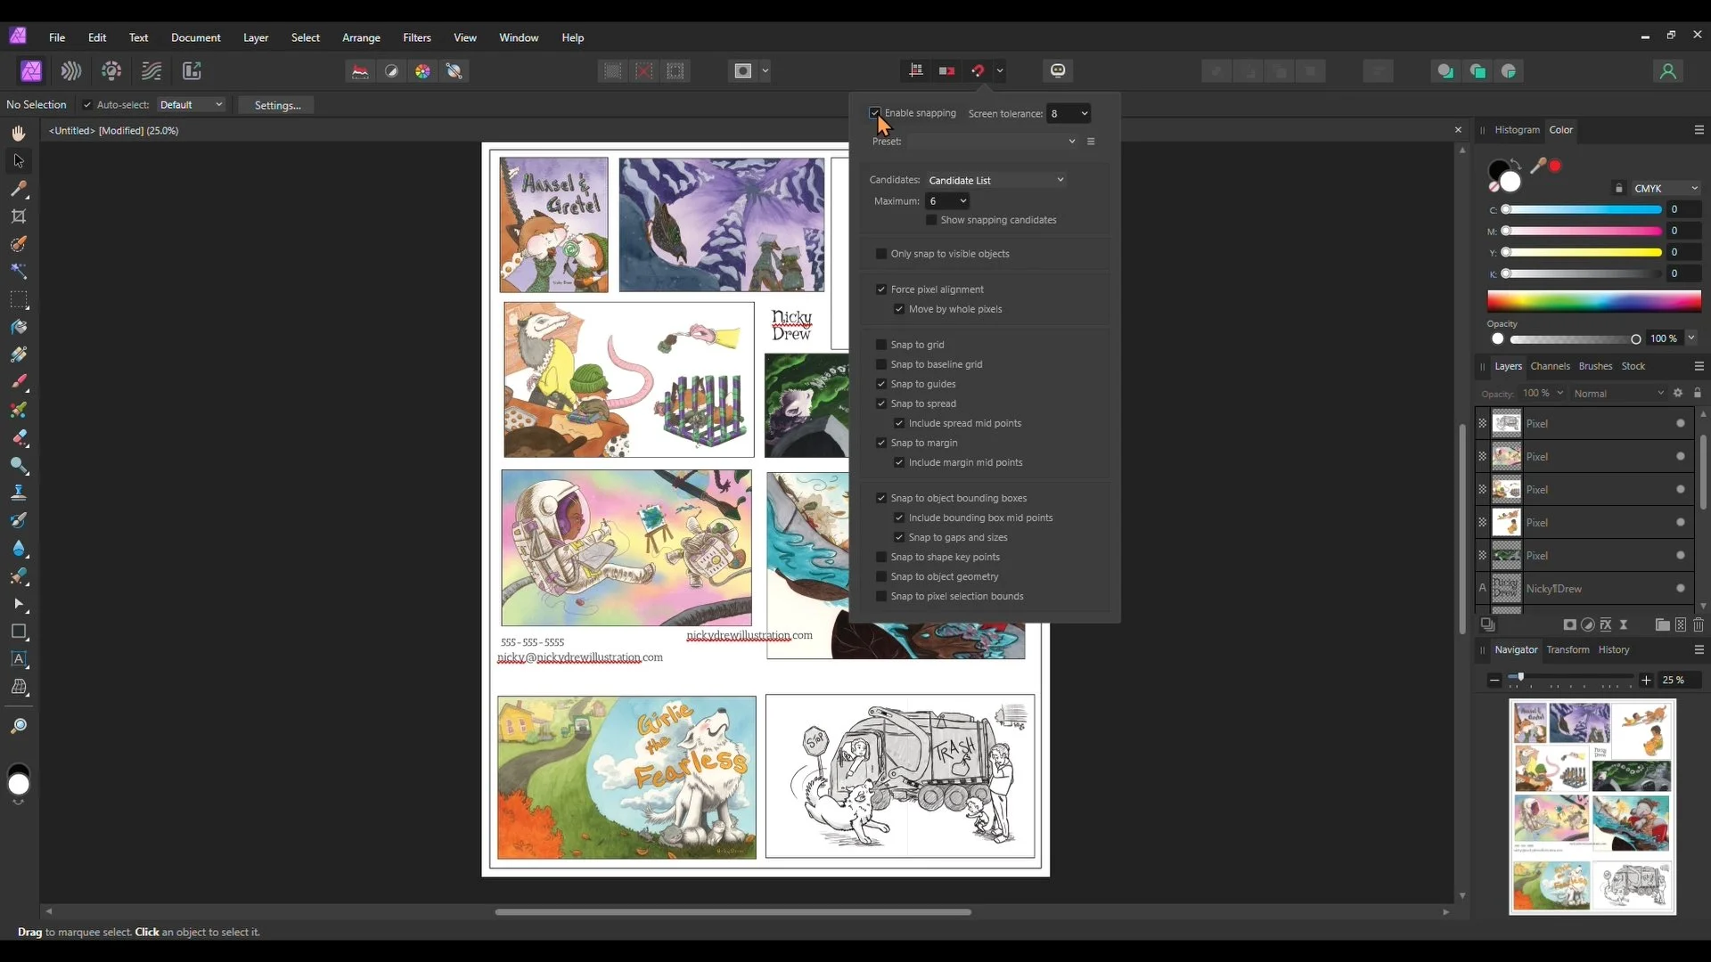Select the Zoom magnifier tool
This screenshot has height=962, width=1711.
[x=19, y=726]
